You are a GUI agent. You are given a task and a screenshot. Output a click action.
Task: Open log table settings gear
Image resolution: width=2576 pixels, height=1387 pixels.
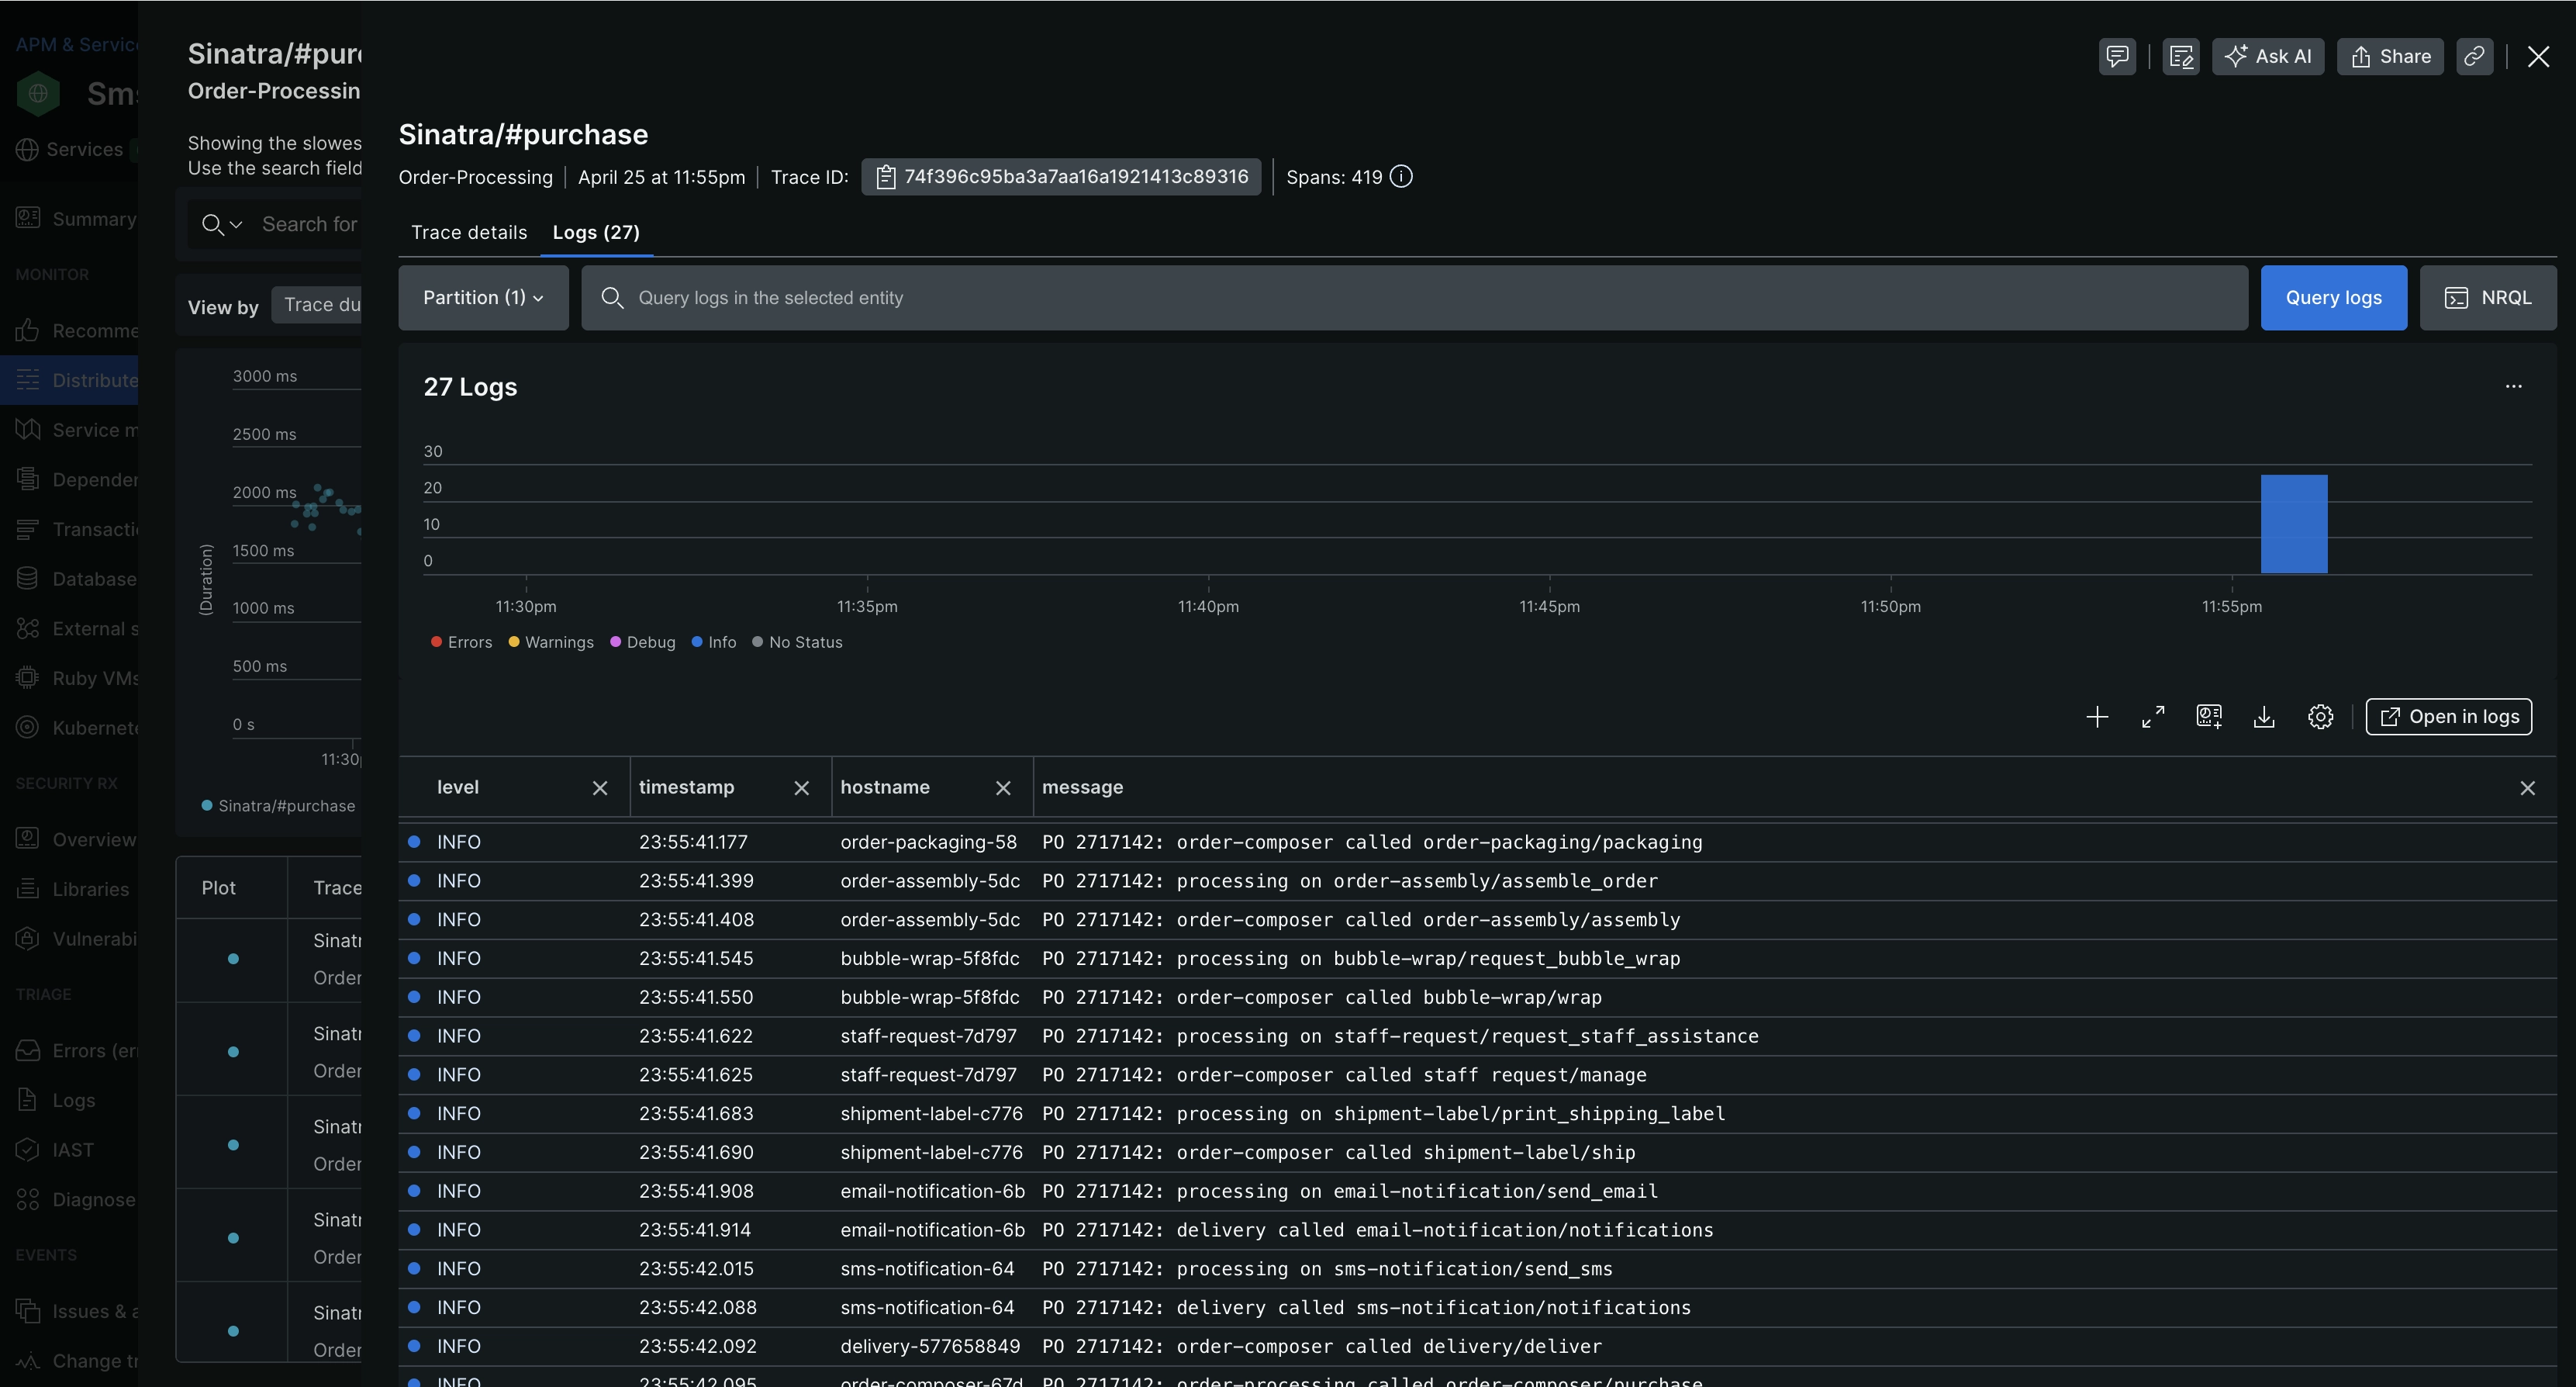[x=2320, y=717]
